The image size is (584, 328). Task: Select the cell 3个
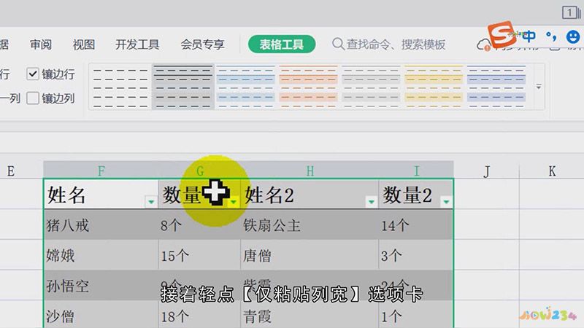tap(416, 255)
